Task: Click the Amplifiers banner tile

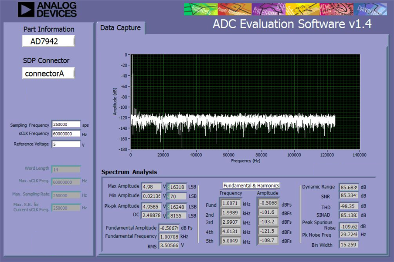Action: tap(201, 9)
